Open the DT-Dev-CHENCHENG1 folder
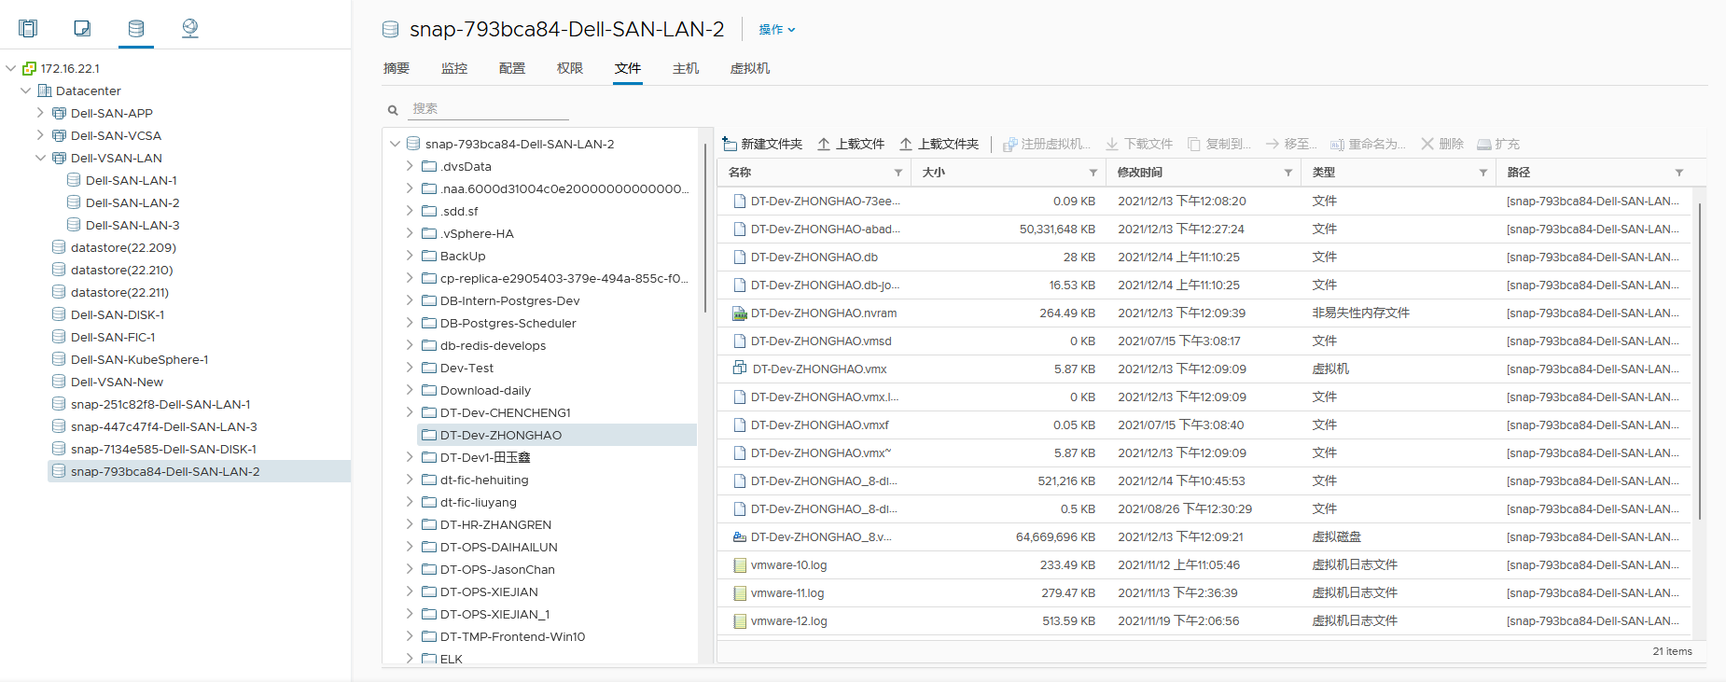 [x=505, y=412]
